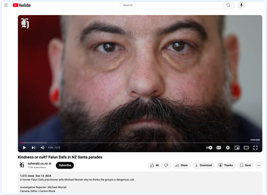267x195 pixels.
Task: Dislike the video with thumbs down
Action: point(166,165)
